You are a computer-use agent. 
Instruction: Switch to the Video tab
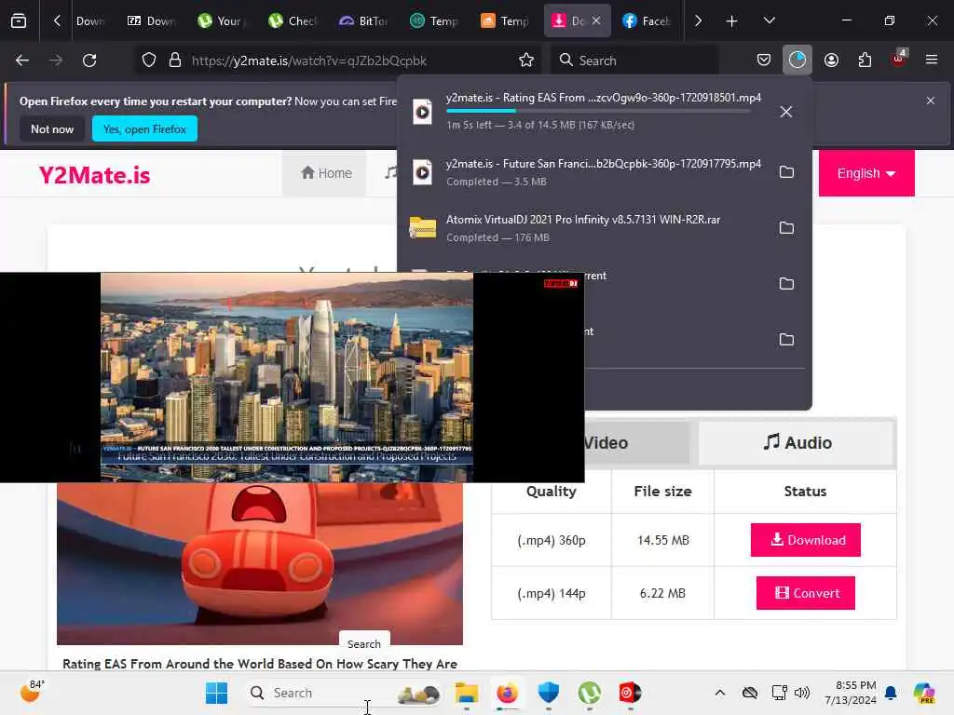[x=635, y=442]
